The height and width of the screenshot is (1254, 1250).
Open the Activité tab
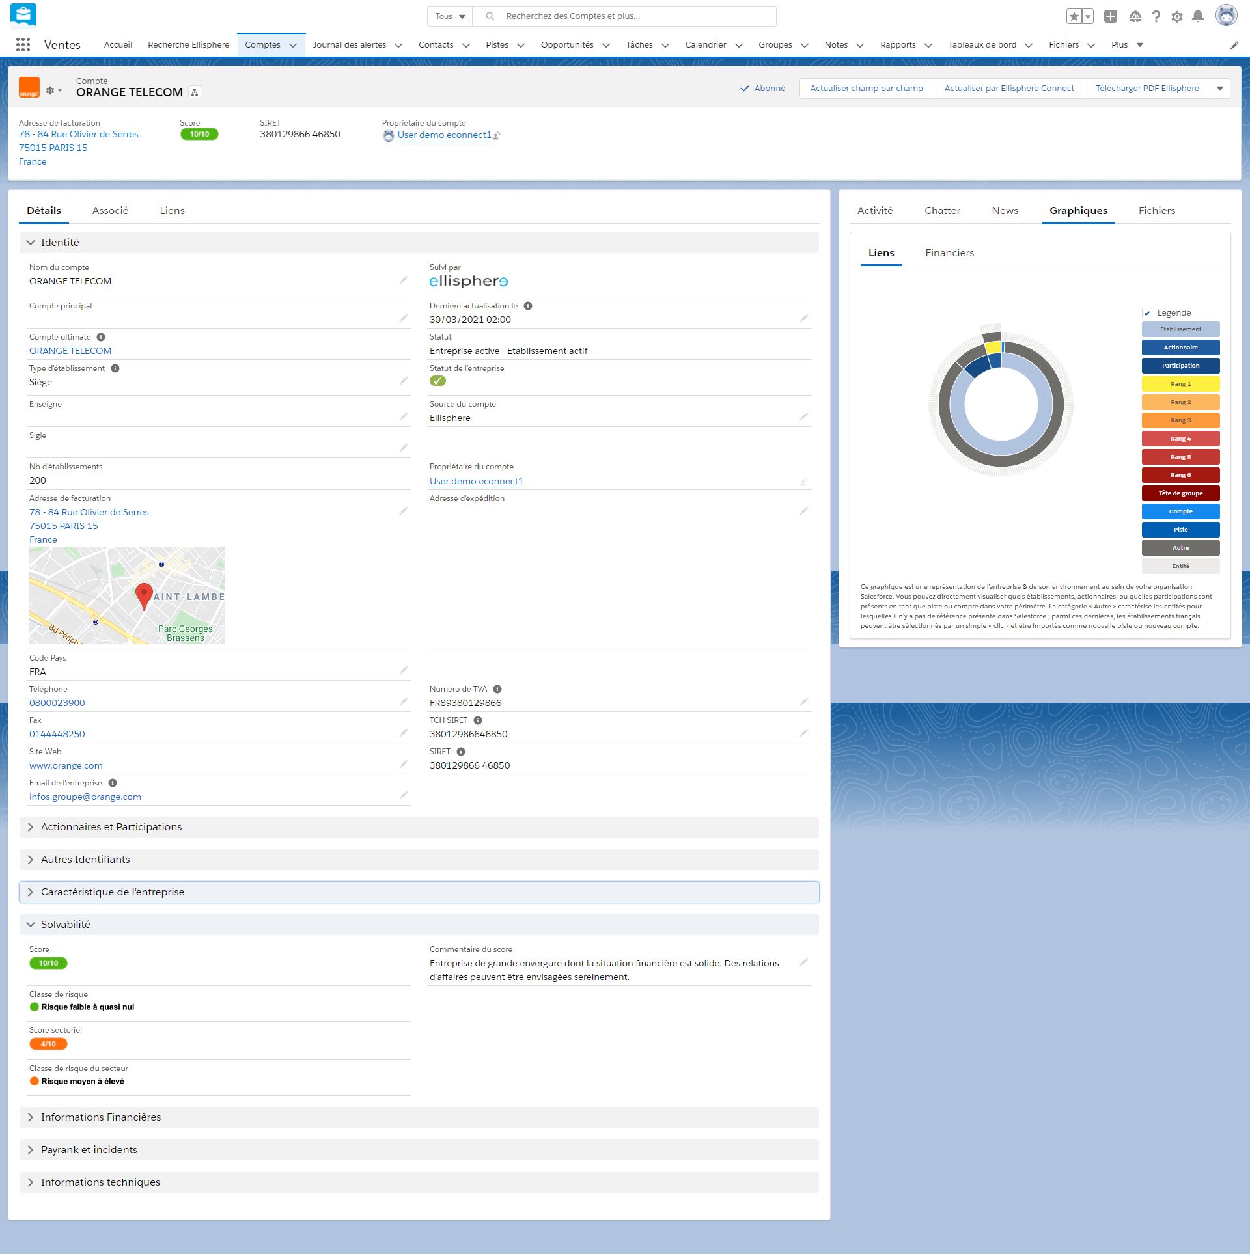pos(875,211)
